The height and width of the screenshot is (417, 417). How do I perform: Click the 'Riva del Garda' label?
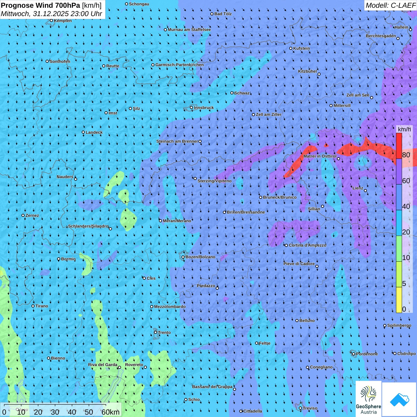pyautogui.click(x=103, y=365)
